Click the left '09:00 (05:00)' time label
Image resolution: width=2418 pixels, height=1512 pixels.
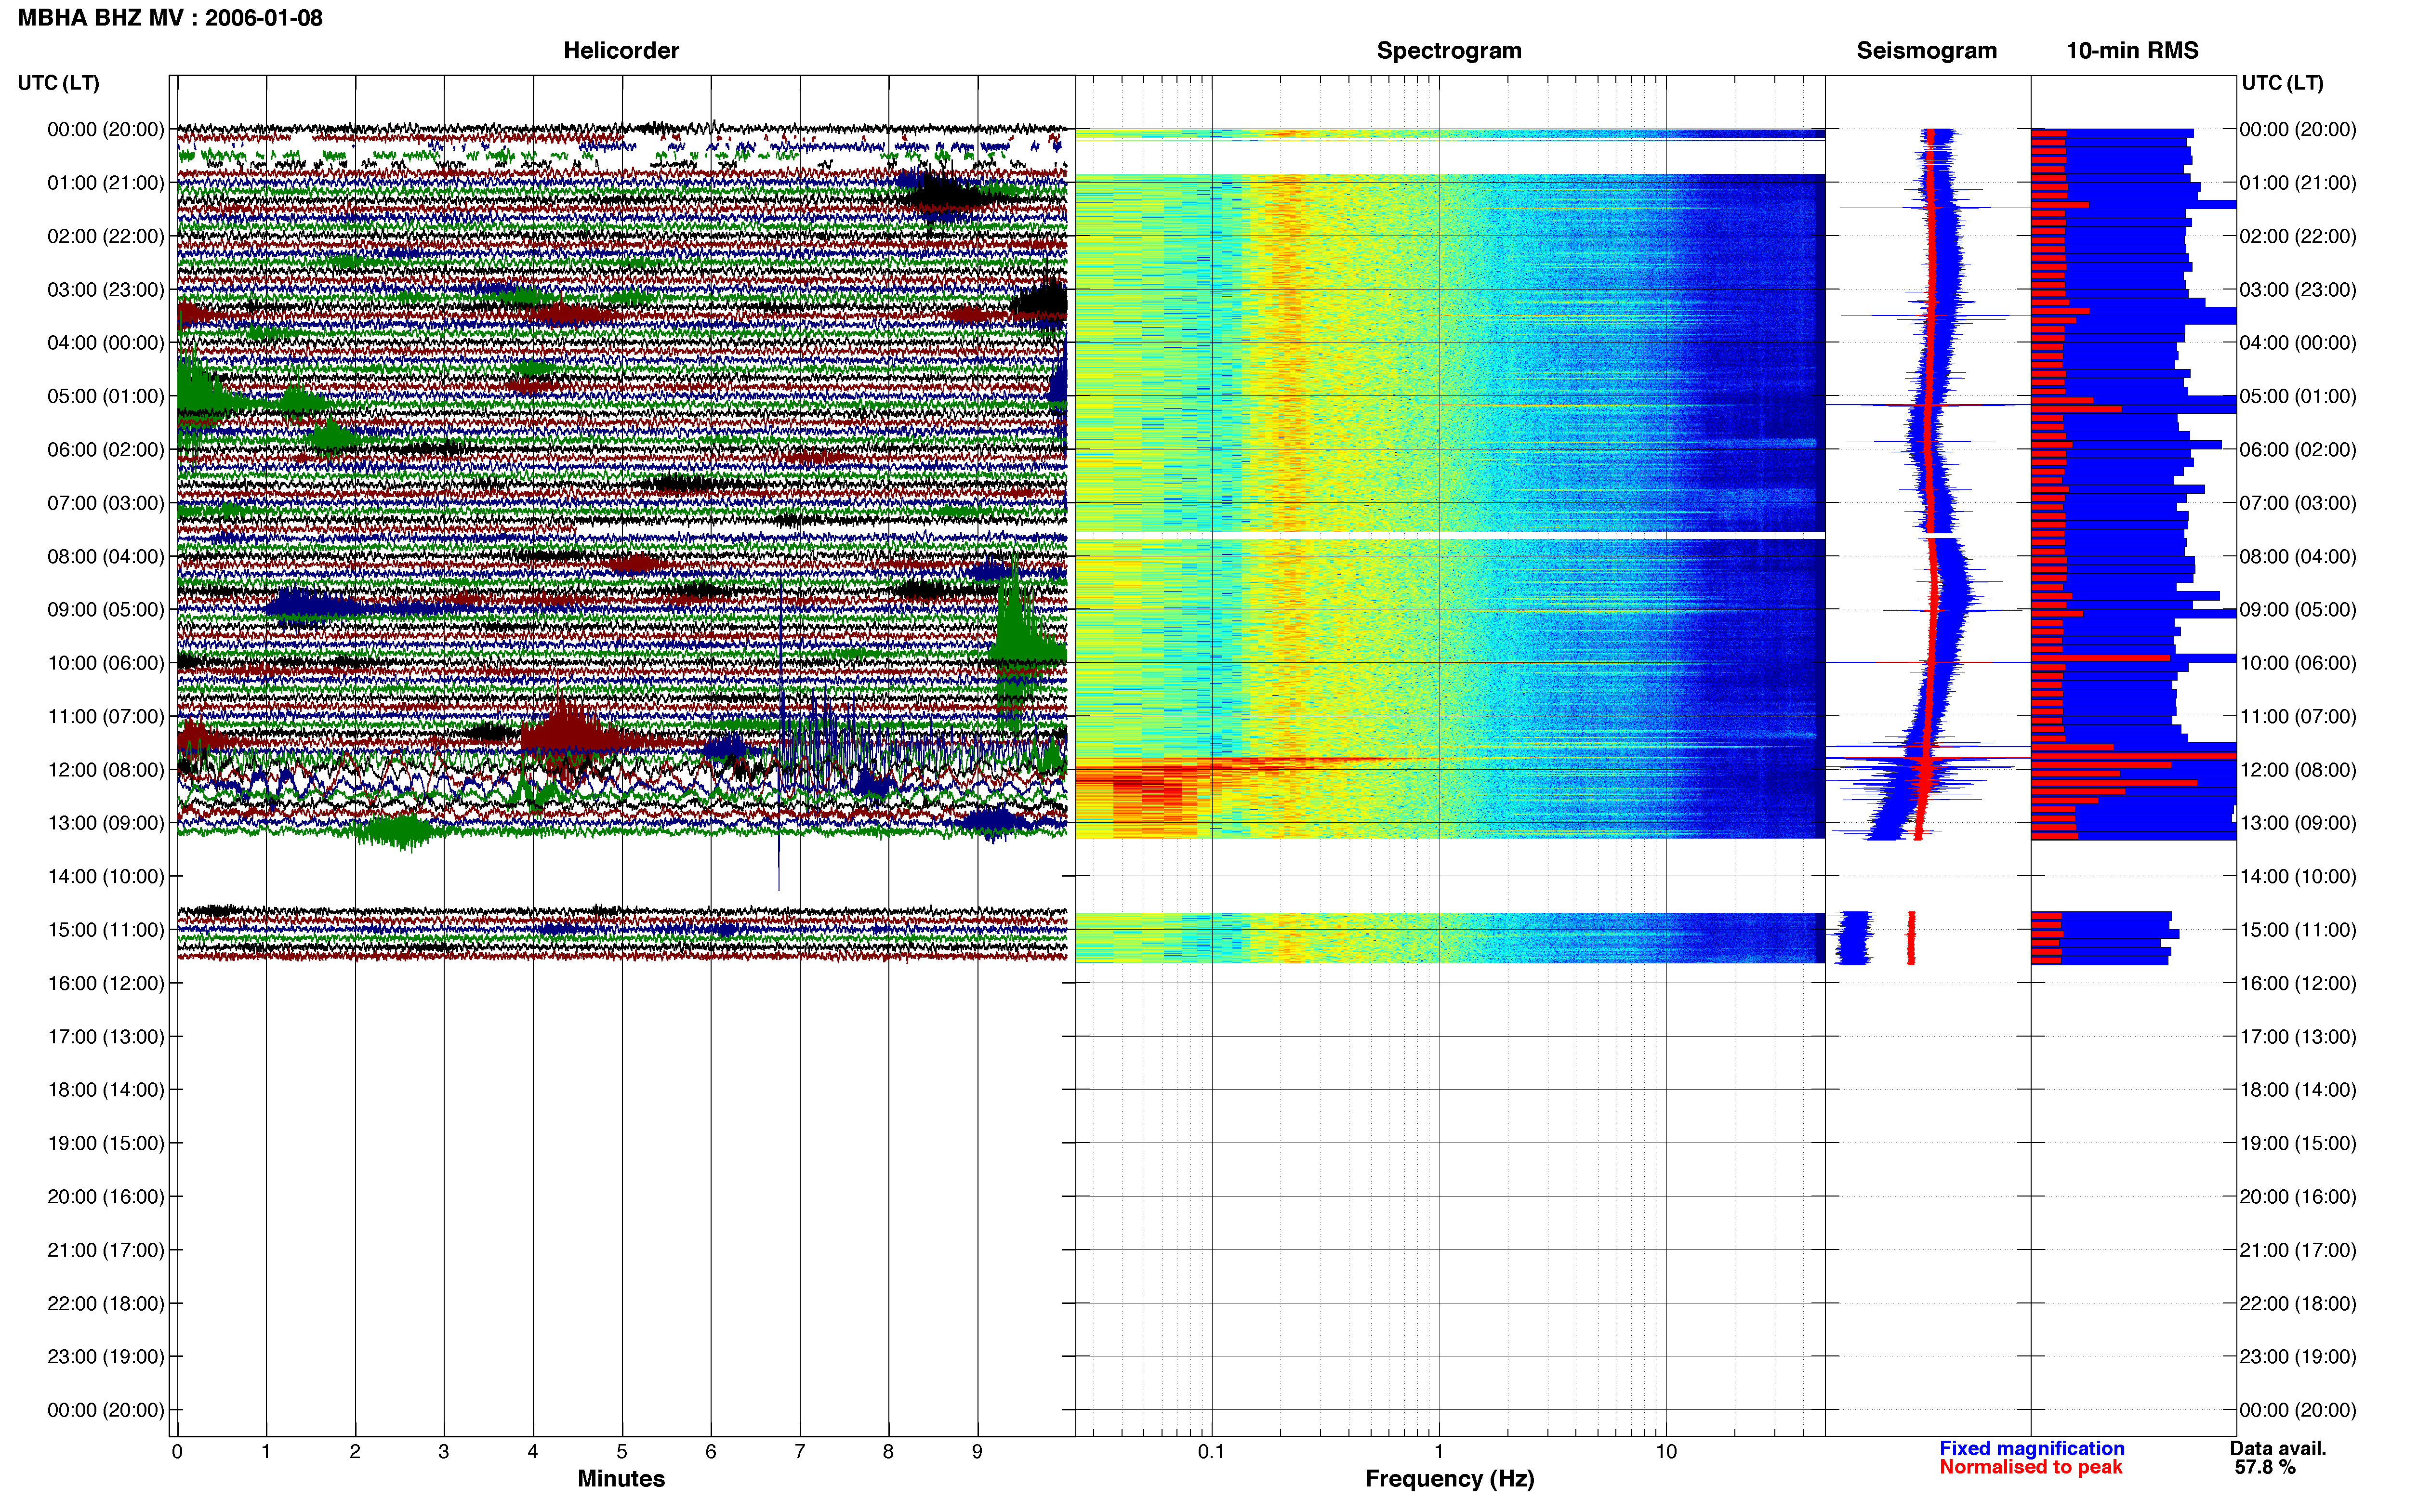click(x=106, y=609)
